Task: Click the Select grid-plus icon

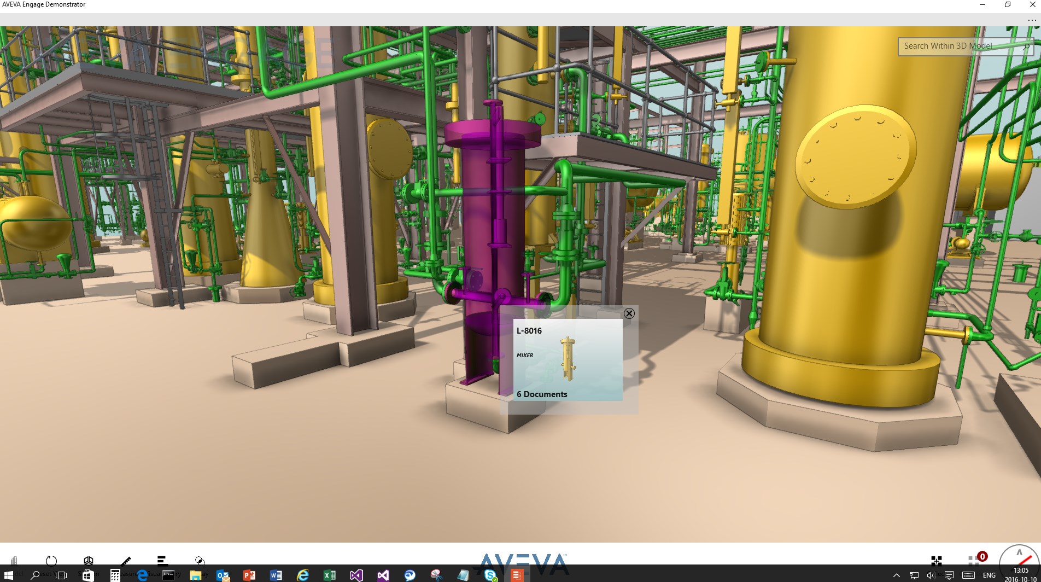Action: coord(936,560)
